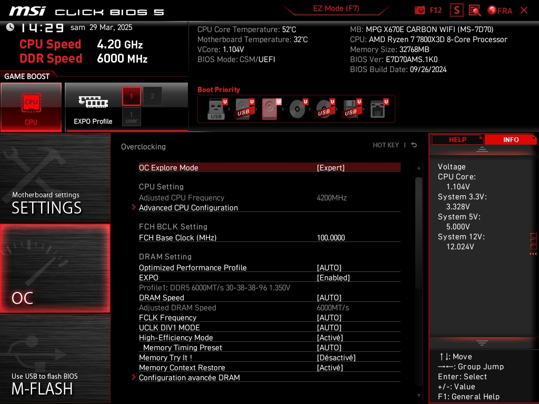This screenshot has width=539, height=404.
Task: Open the UCLK DIV1 MODE [AUTO] setting
Action: [269, 327]
